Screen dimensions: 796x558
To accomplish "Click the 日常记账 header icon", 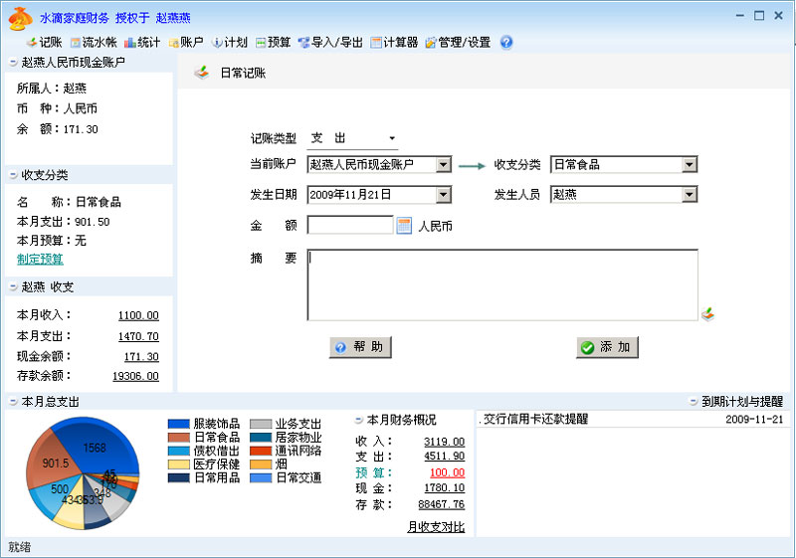I will coord(202,73).
